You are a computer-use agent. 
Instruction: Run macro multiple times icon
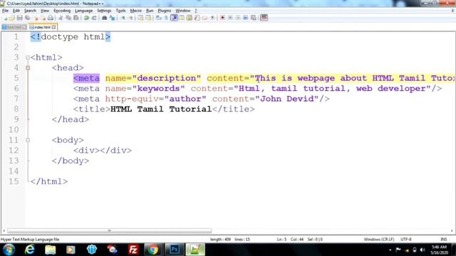pos(246,18)
